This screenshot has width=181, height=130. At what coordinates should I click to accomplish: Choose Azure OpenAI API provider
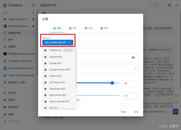59,101
